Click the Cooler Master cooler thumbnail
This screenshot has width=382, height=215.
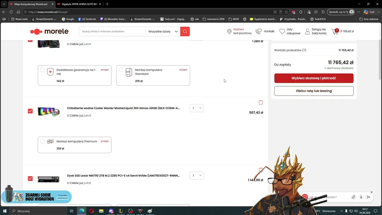[49, 111]
